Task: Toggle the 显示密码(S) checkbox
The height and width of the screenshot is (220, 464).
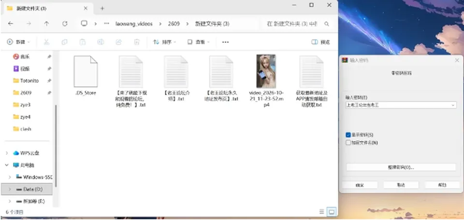Action: pyautogui.click(x=348, y=135)
